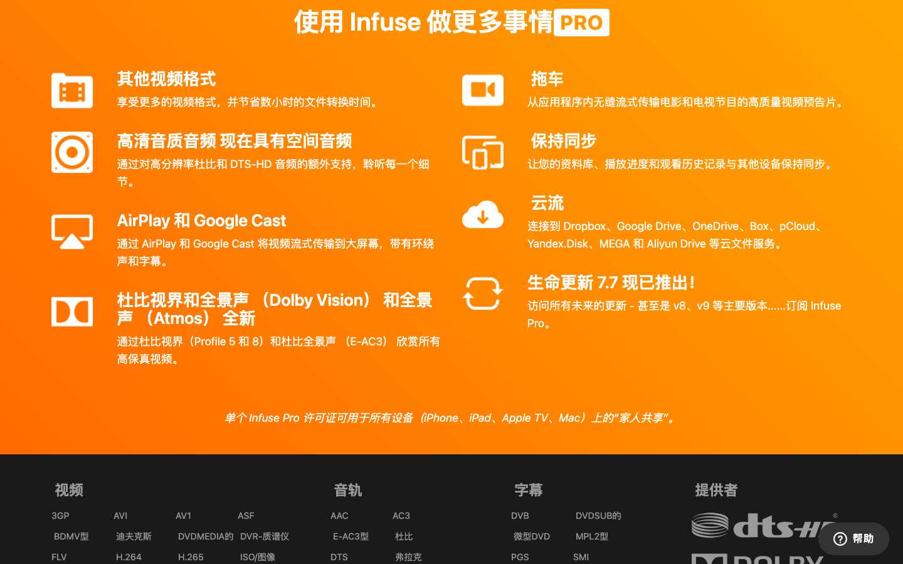Click the PGS subtitle format

tap(520, 557)
